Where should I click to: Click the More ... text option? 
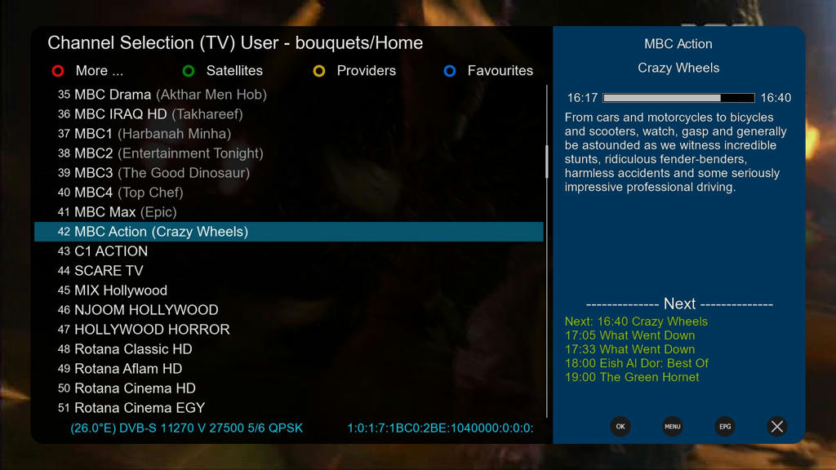pos(99,71)
